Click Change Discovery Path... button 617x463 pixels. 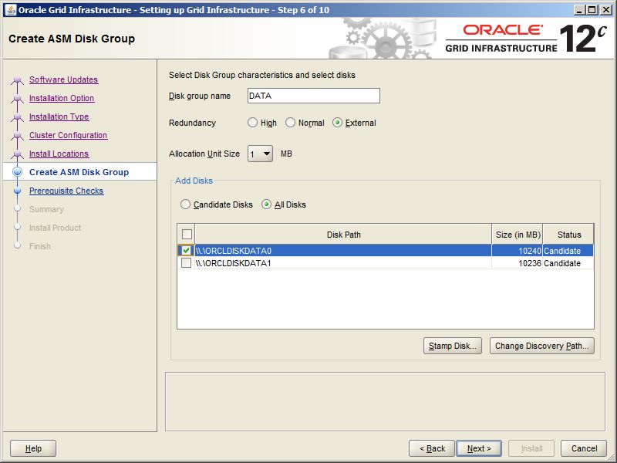(x=542, y=346)
